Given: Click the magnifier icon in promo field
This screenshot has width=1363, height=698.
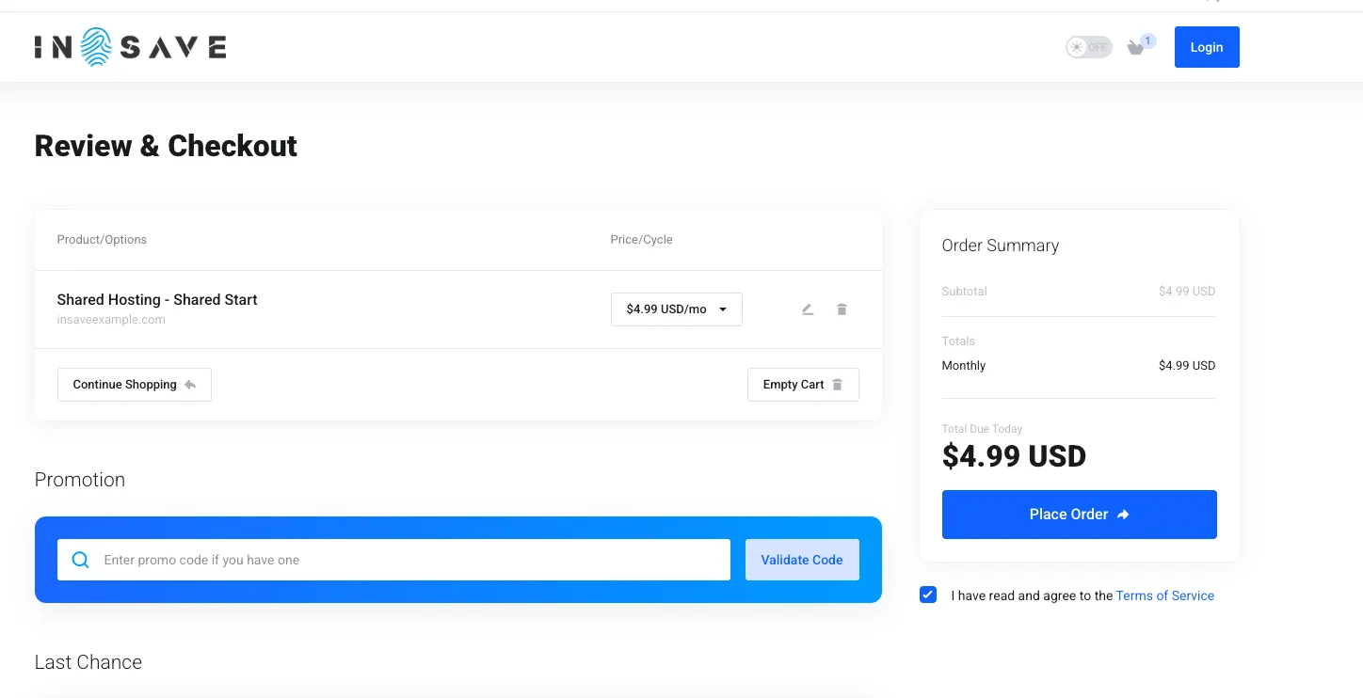Looking at the screenshot, I should coord(81,560).
